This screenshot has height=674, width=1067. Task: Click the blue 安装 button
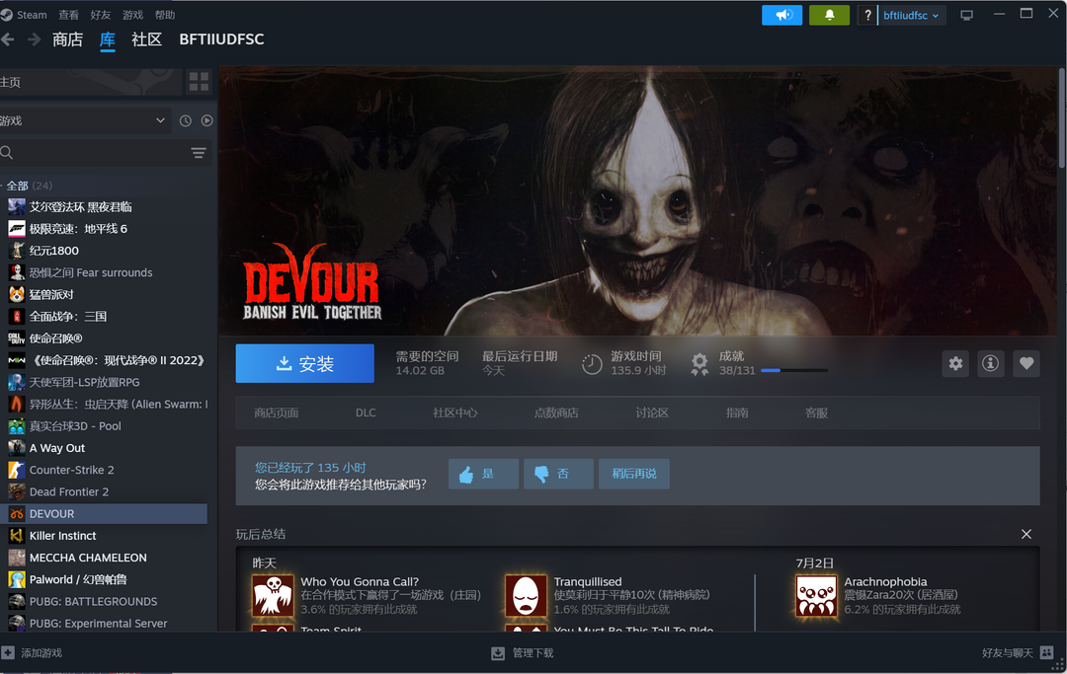(x=305, y=363)
